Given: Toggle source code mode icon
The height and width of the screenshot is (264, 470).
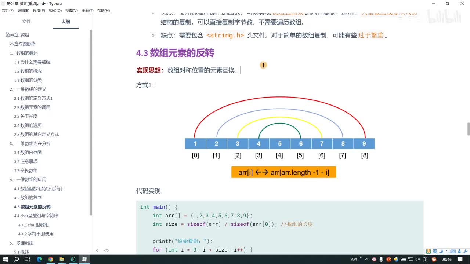Looking at the screenshot, I should (x=106, y=250).
